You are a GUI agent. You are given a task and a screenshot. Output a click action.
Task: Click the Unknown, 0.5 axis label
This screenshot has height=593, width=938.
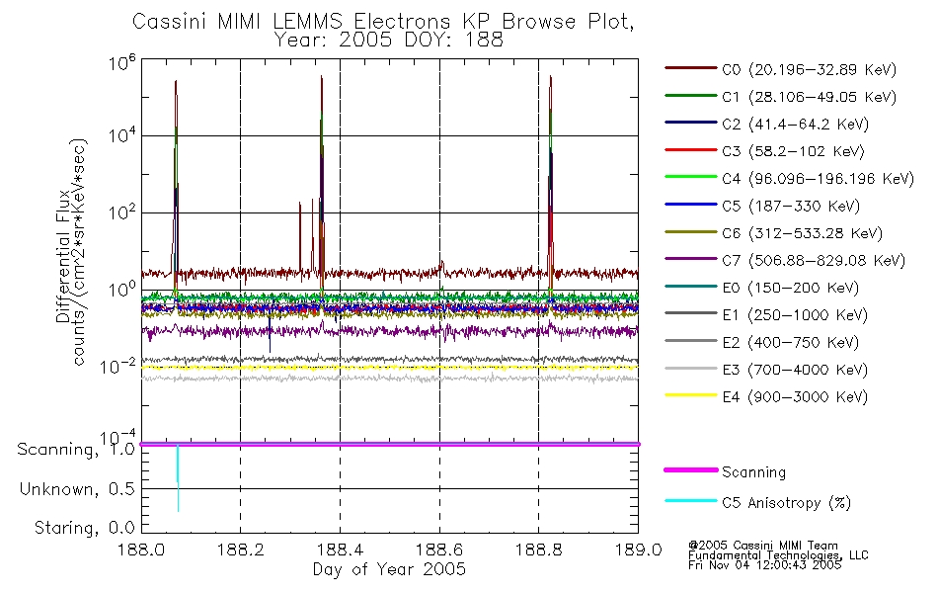click(x=77, y=489)
